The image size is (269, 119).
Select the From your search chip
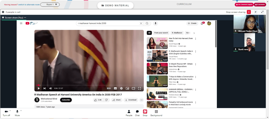(161, 33)
